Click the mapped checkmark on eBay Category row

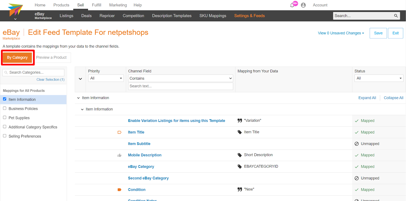pyautogui.click(x=357, y=167)
